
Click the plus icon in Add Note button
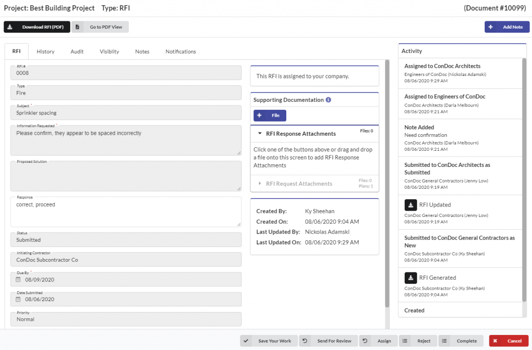490,27
